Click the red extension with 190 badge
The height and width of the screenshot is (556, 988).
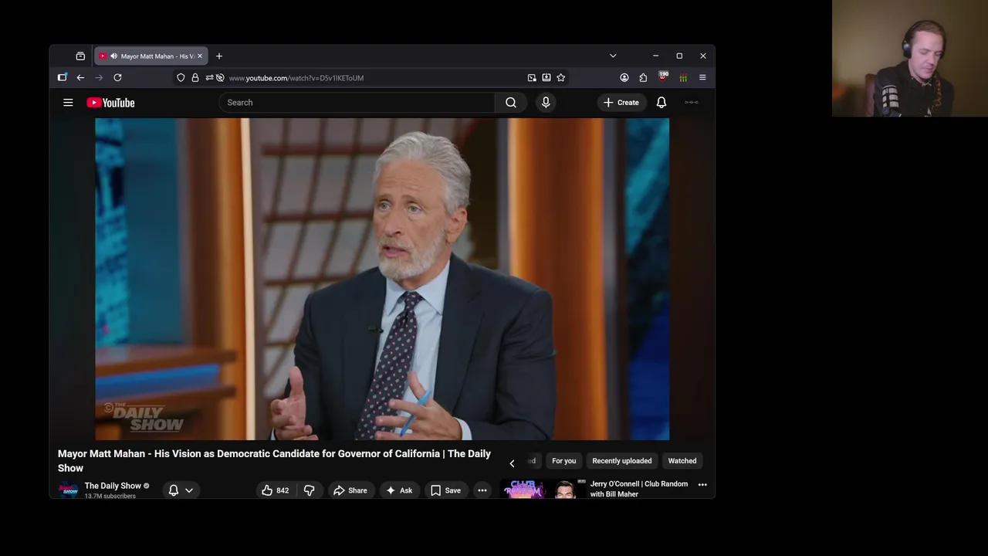(663, 77)
